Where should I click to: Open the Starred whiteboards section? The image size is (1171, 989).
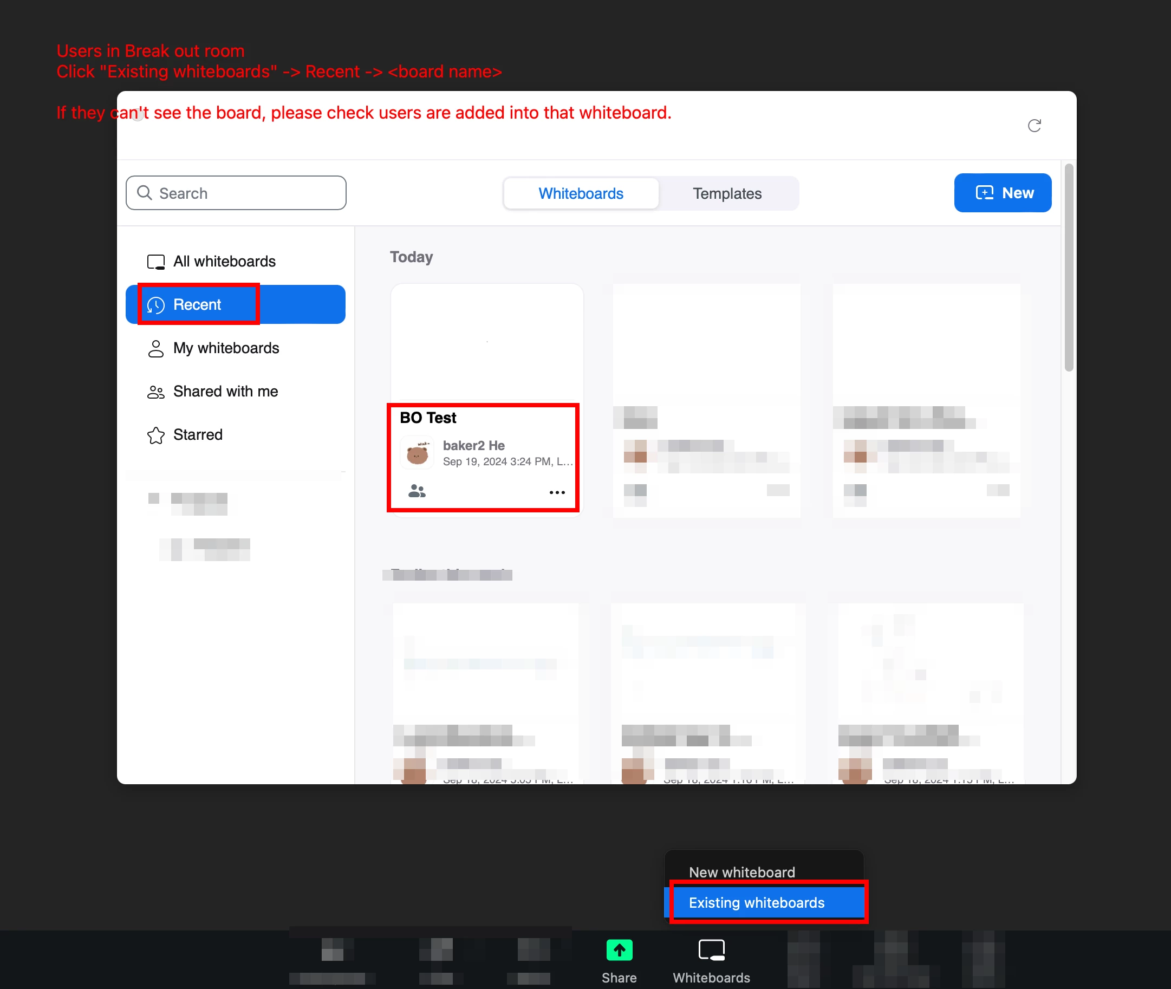point(197,434)
